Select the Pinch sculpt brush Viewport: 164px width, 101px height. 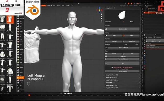click(20, 44)
